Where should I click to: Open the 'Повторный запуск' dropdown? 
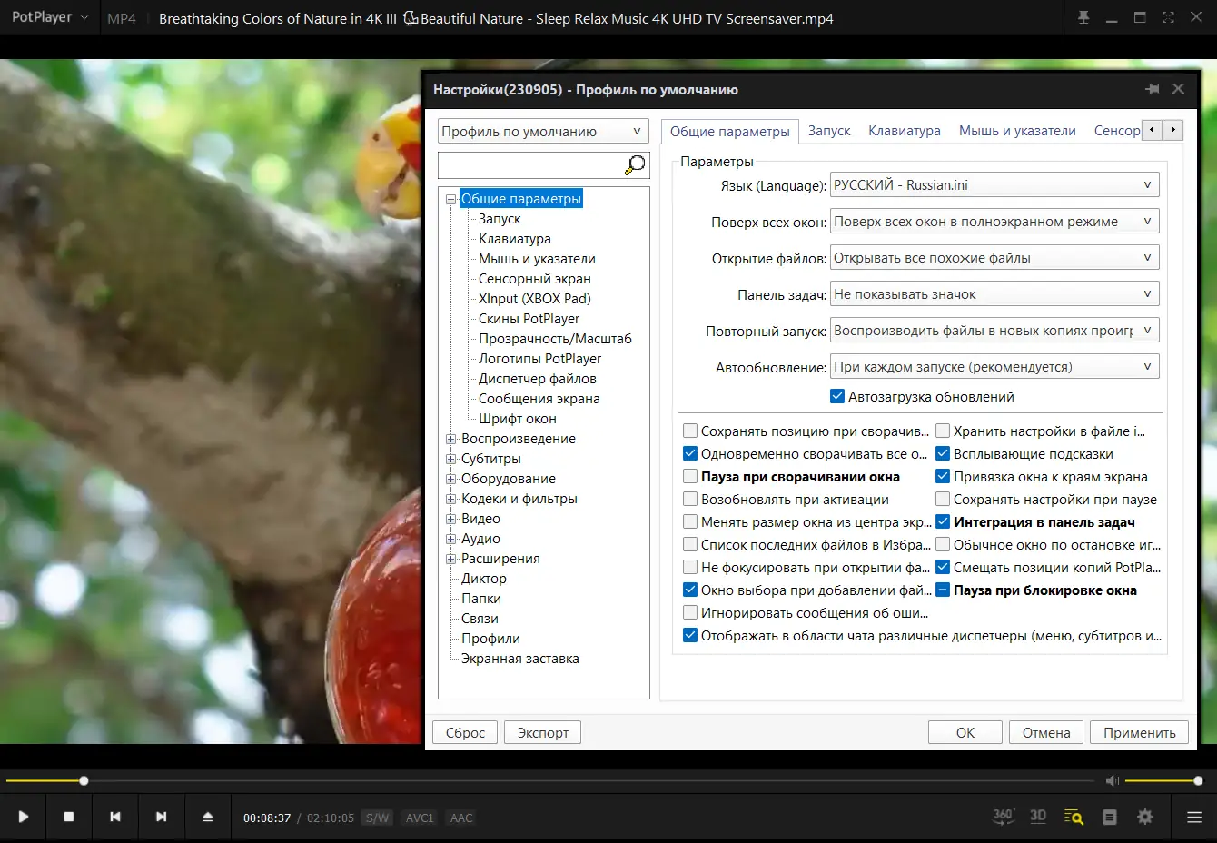coord(994,330)
